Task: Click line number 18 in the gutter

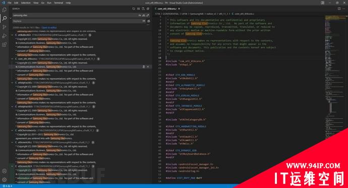Action: pyautogui.click(x=159, y=58)
